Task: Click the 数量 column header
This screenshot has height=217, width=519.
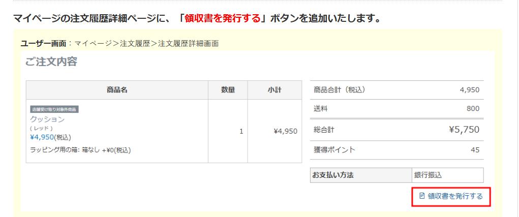Action: coord(228,90)
